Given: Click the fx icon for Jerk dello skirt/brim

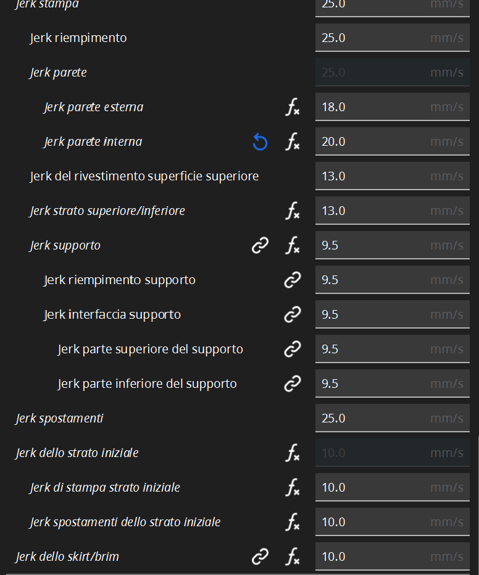Looking at the screenshot, I should 292,557.
